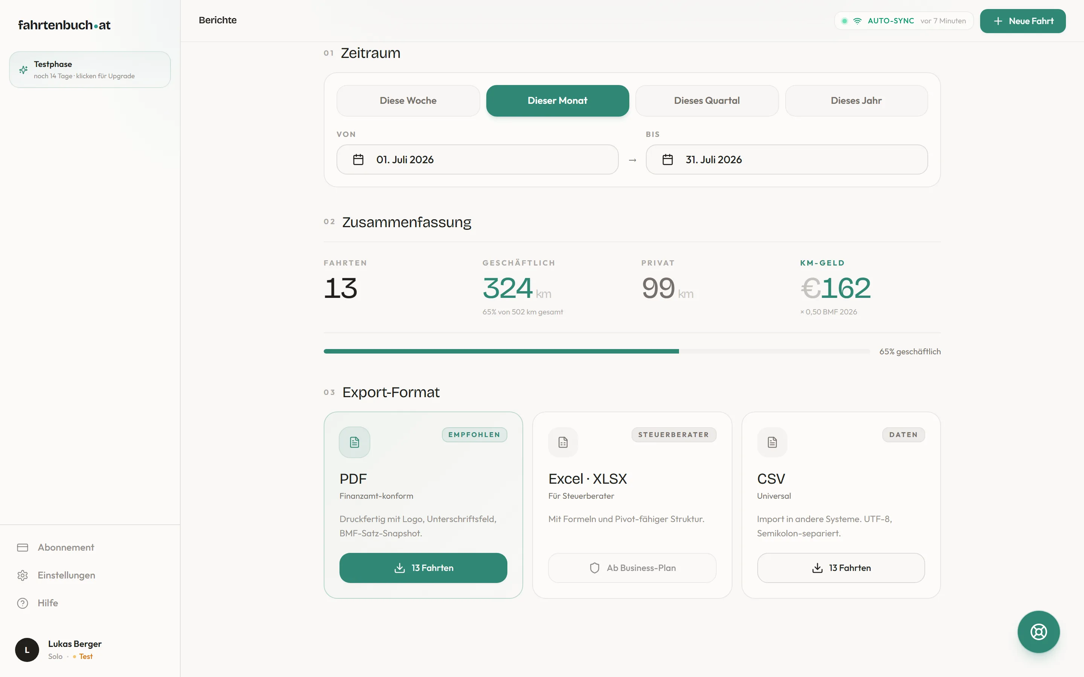Select the Dieses Quartal period
The height and width of the screenshot is (677, 1084).
(707, 101)
